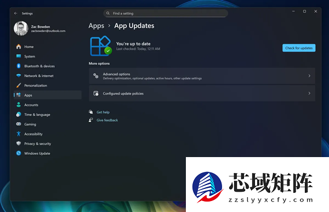Click the Bluetooth icon in sidebar
This screenshot has height=212, width=329.
click(19, 66)
